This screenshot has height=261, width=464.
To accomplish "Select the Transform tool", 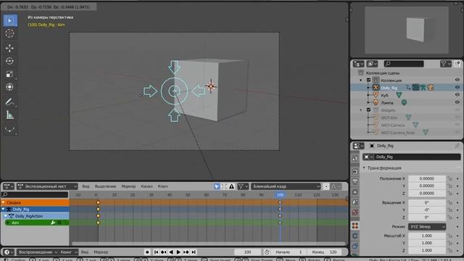I will (10, 87).
